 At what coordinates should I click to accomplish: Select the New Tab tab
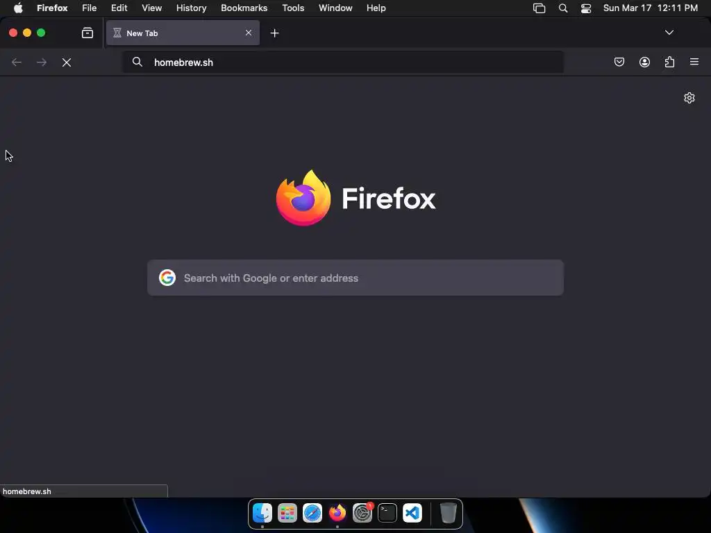coord(183,33)
